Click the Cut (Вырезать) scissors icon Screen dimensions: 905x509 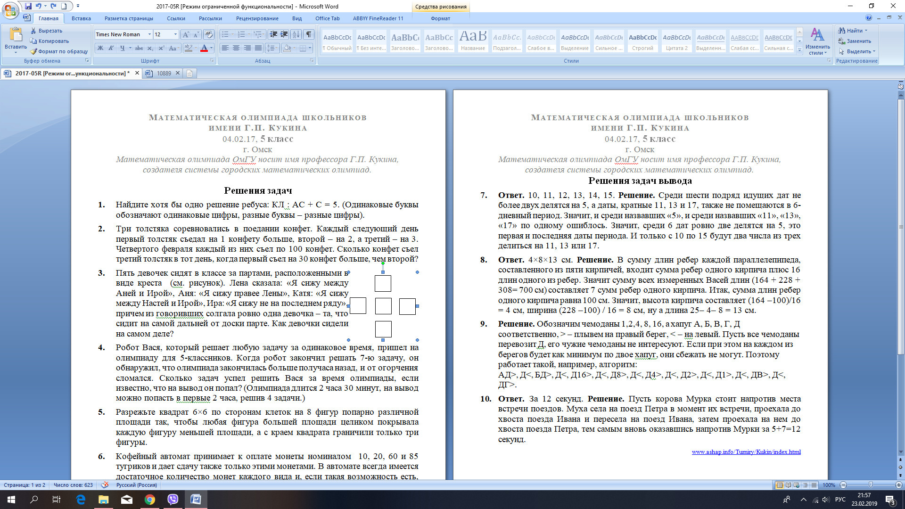(x=33, y=31)
